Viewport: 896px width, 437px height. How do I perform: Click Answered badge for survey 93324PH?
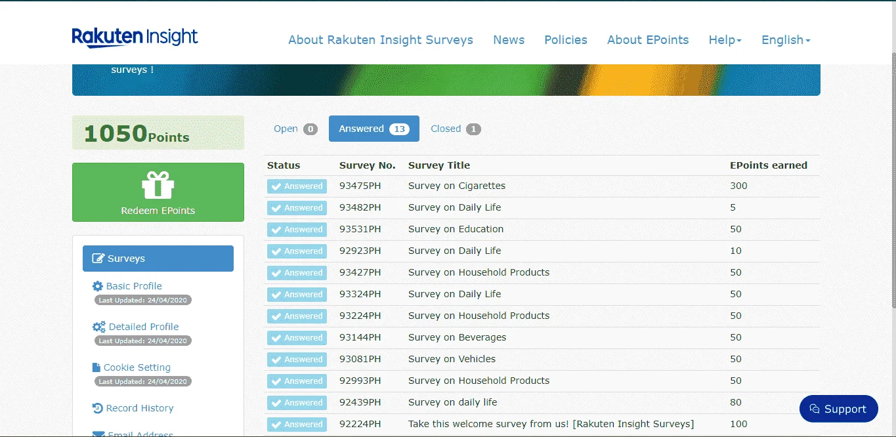(x=297, y=295)
